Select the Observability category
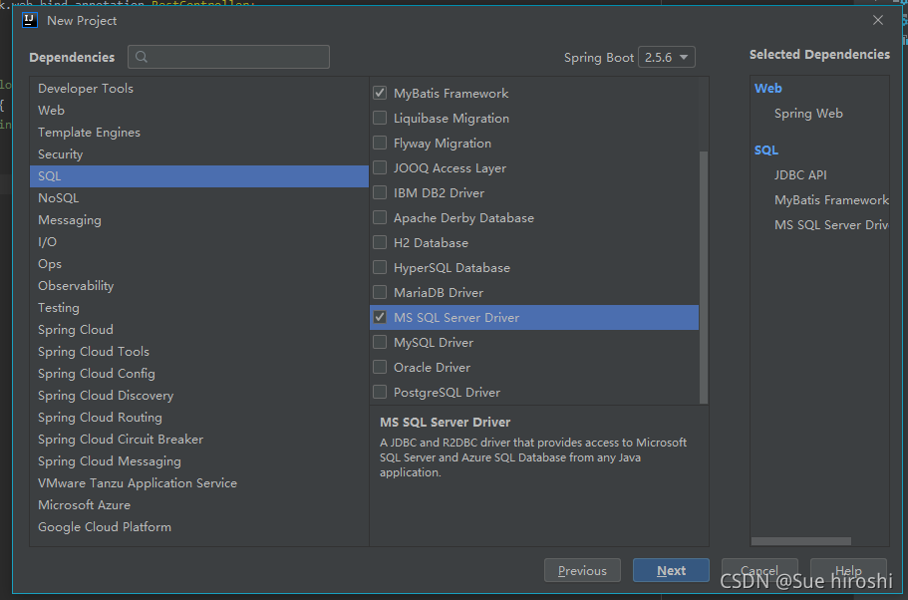Screen dimensions: 908x600 (199, 285)
